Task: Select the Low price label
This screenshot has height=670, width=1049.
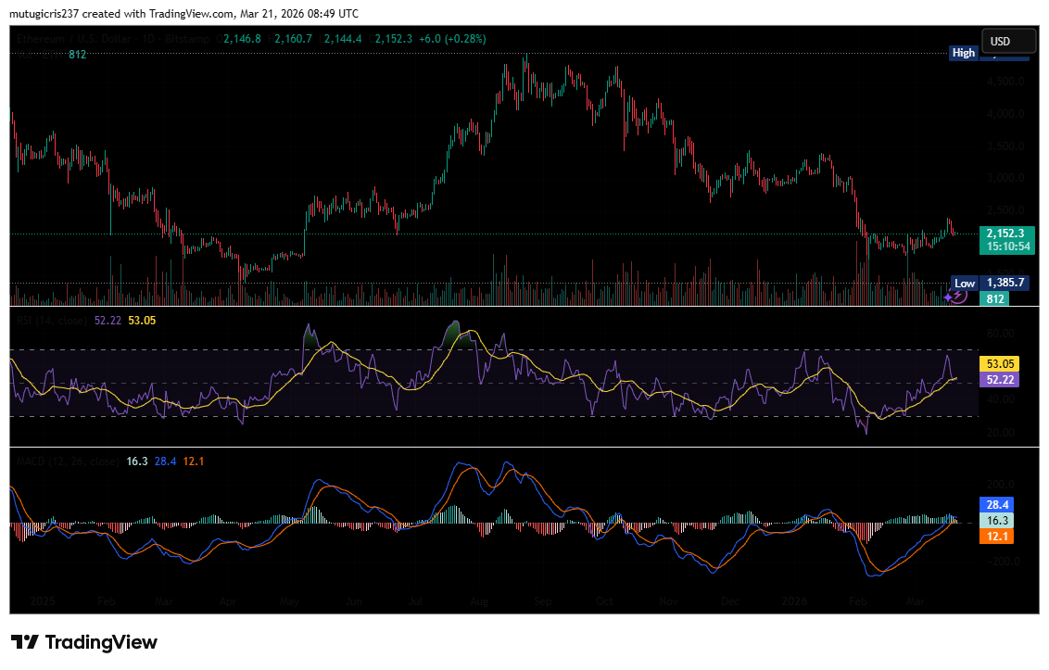Action: point(964,284)
